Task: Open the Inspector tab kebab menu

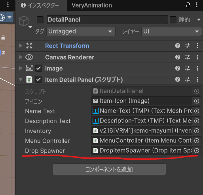Action: (x=197, y=5)
